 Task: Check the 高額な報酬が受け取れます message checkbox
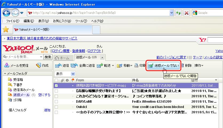56,91
